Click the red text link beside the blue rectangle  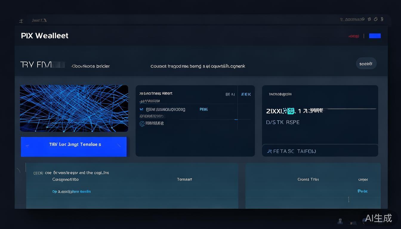coord(354,36)
